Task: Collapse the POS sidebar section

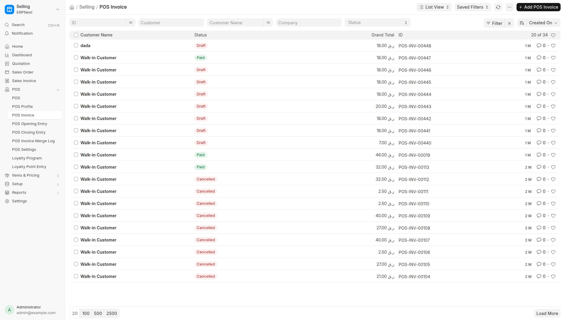Action: point(58,90)
